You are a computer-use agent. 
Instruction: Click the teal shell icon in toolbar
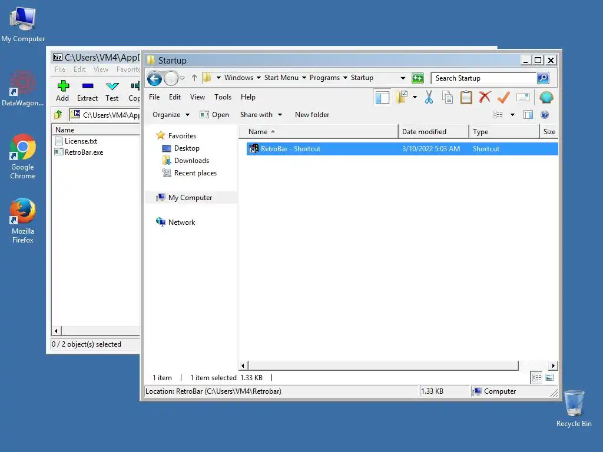[546, 97]
